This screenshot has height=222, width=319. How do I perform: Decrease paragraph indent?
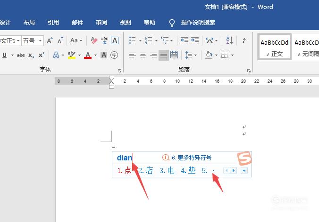point(185,40)
